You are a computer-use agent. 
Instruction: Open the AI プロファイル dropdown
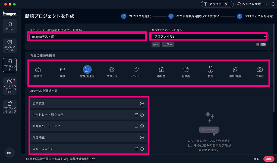[209, 36]
